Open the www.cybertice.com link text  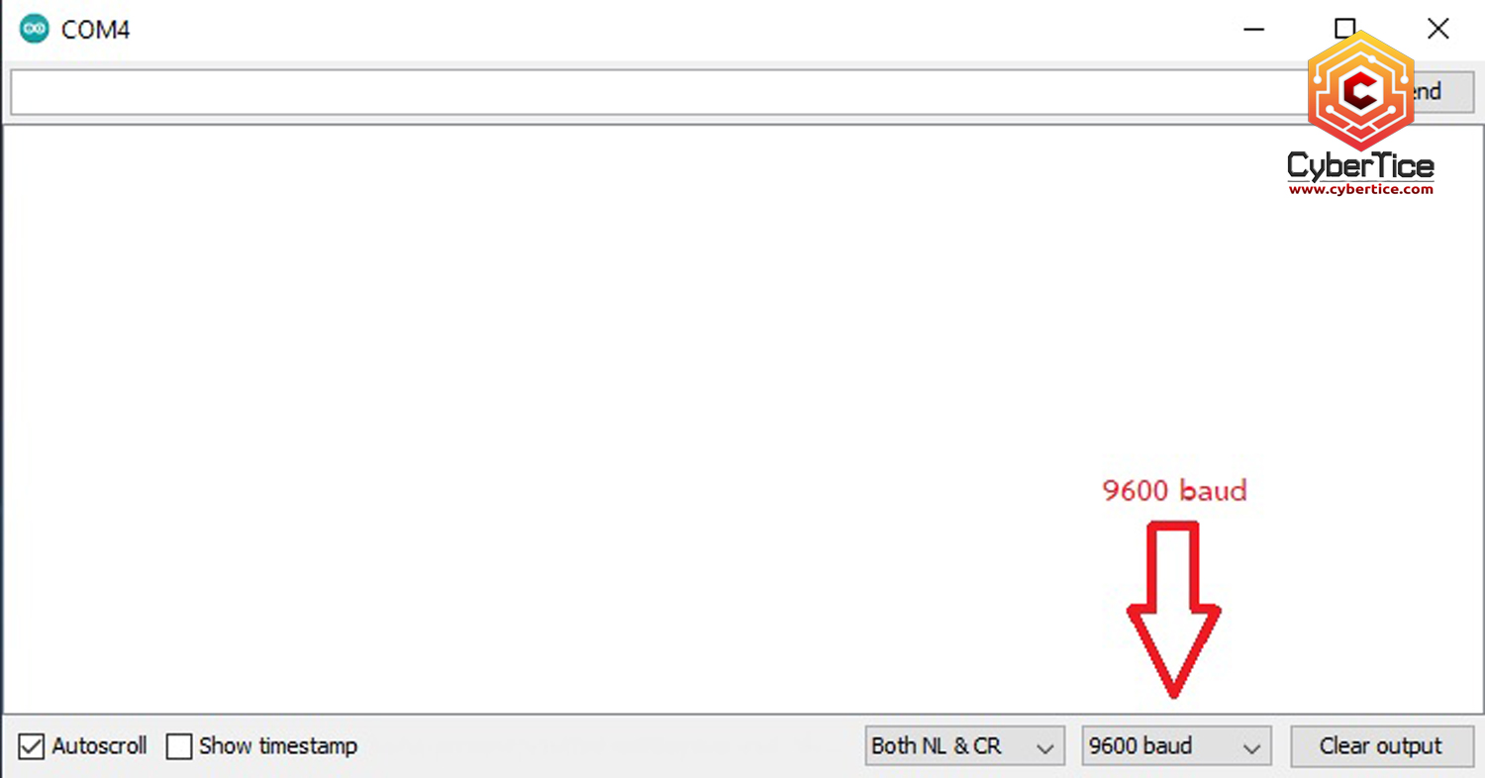click(x=1360, y=189)
